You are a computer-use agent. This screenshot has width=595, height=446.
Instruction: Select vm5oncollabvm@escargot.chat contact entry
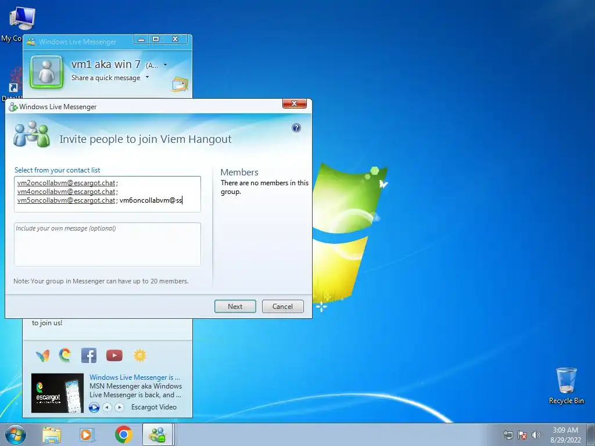click(x=66, y=200)
